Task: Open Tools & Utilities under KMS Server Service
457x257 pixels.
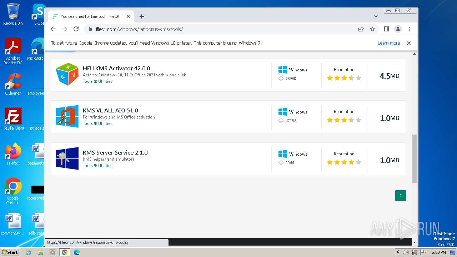Action: pos(97,166)
